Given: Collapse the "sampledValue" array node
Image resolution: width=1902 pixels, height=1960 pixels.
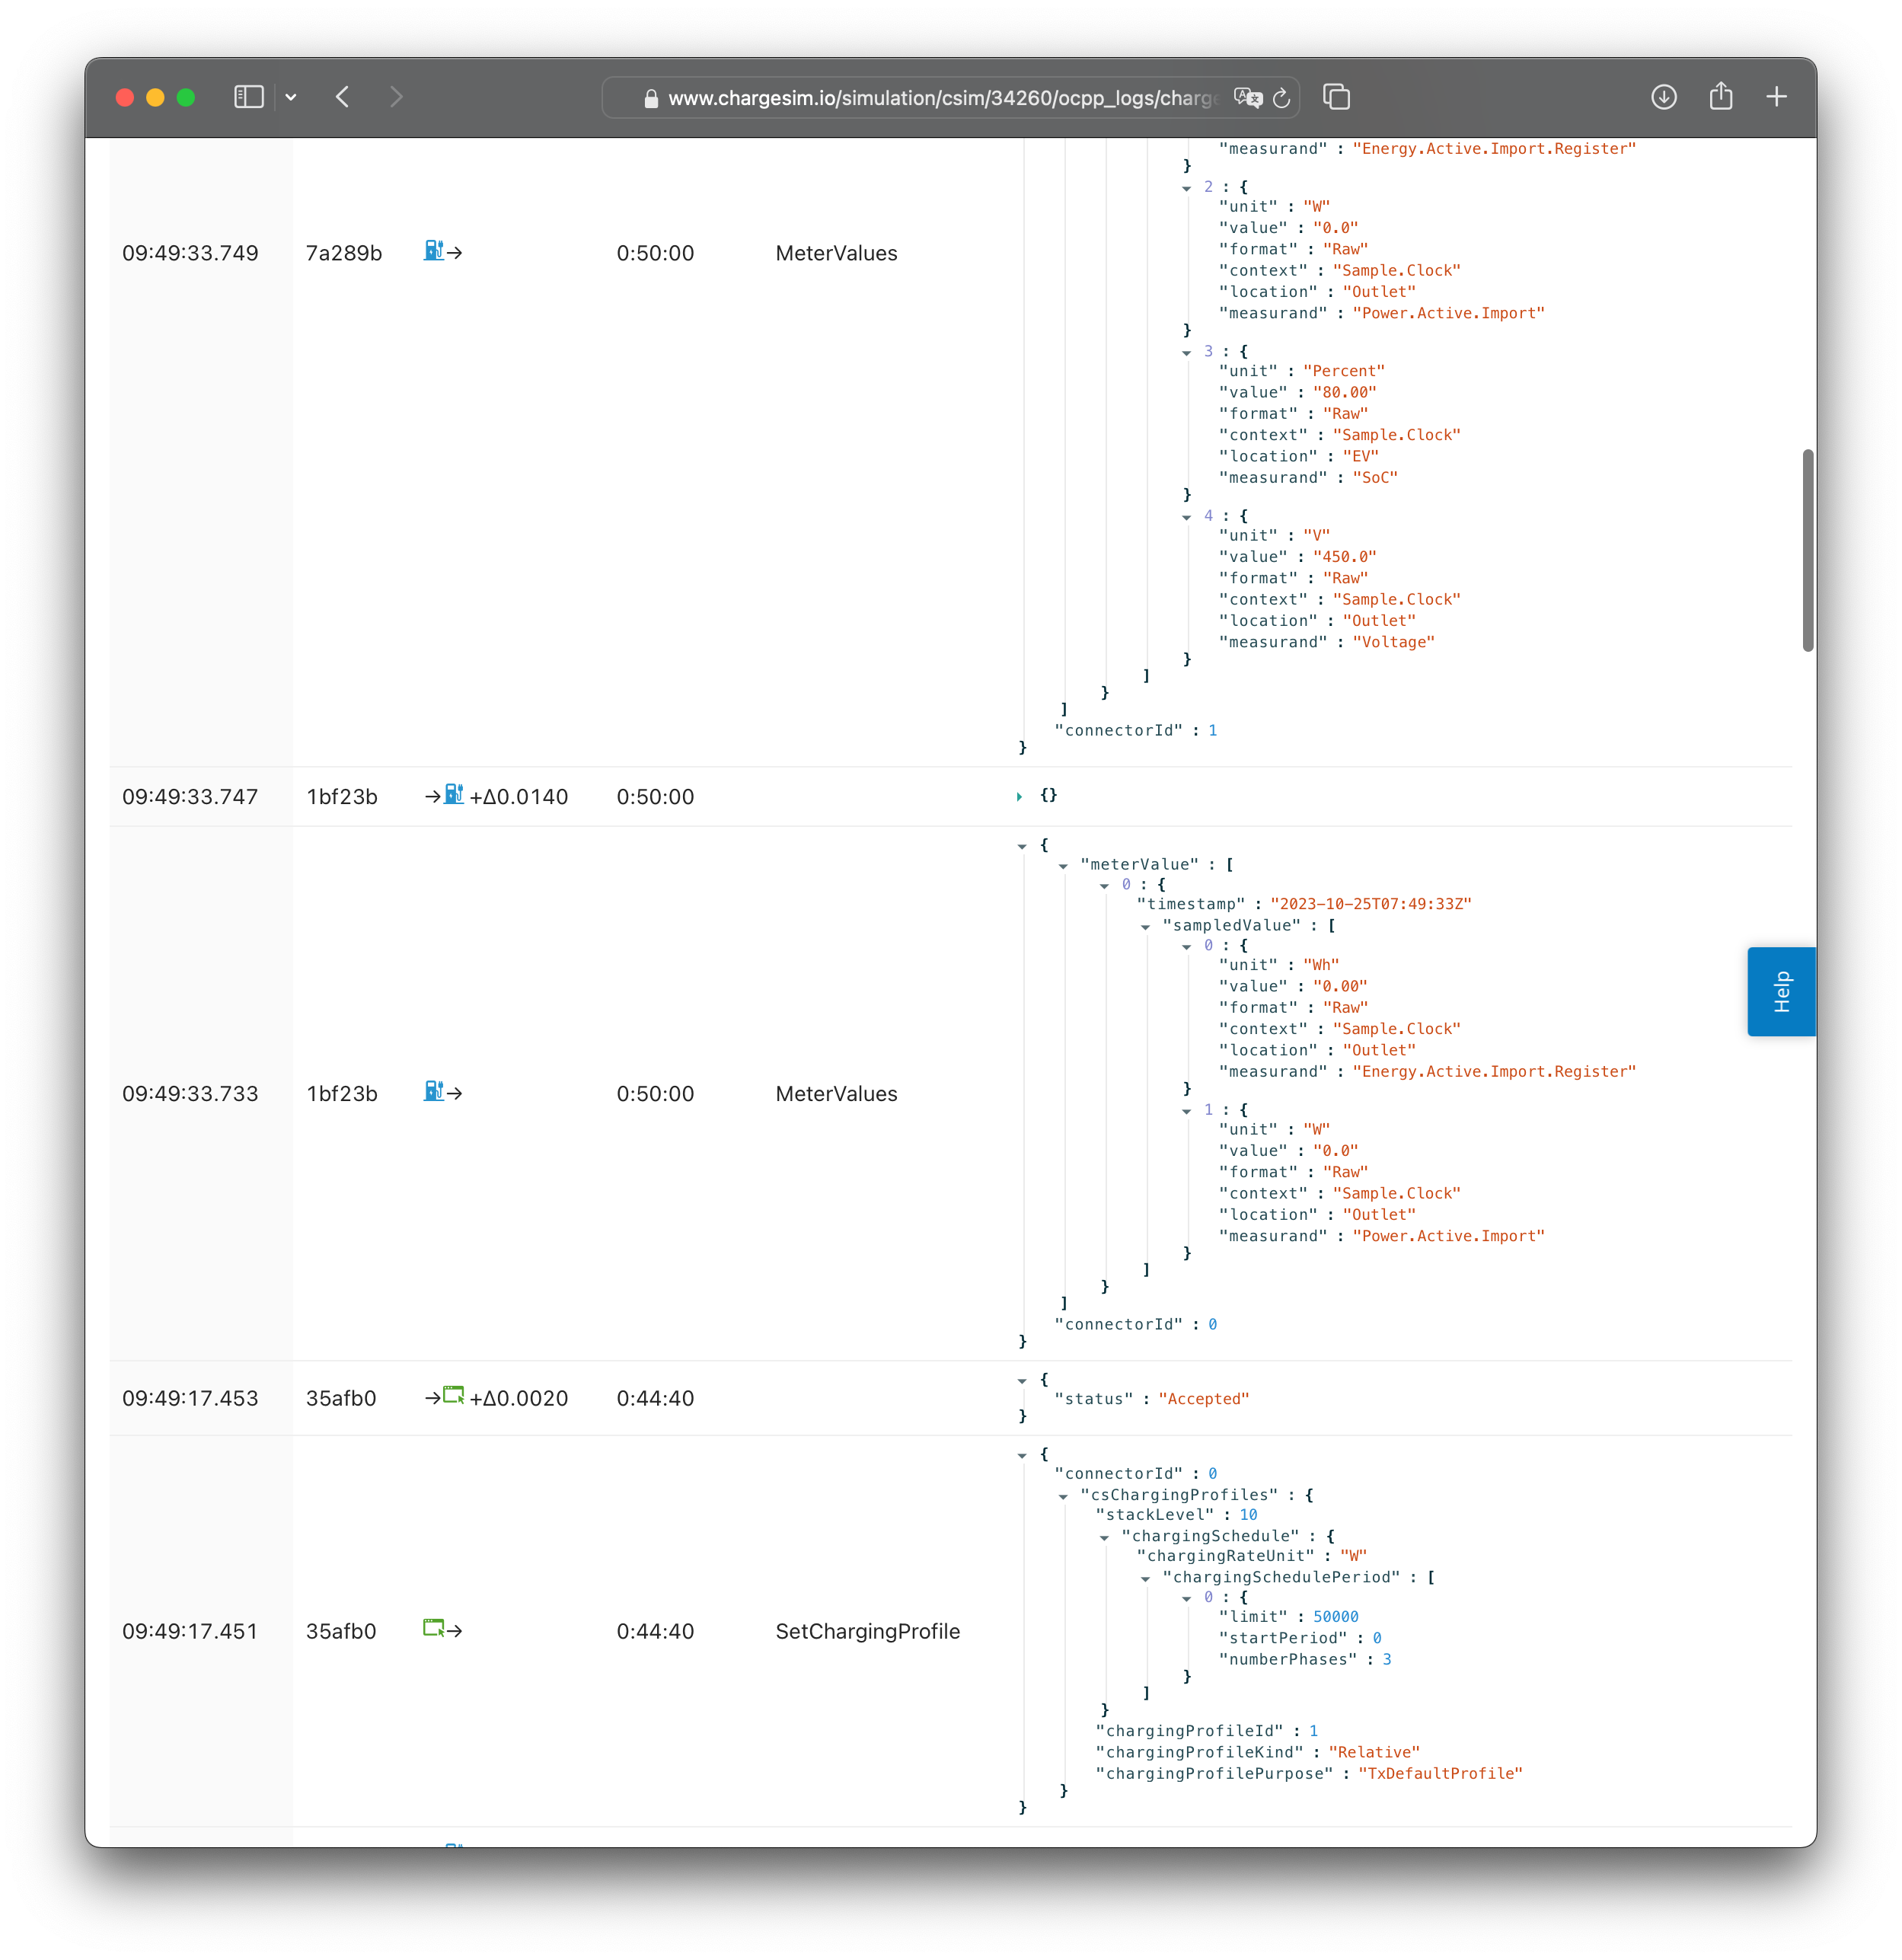Looking at the screenshot, I should click(1145, 927).
